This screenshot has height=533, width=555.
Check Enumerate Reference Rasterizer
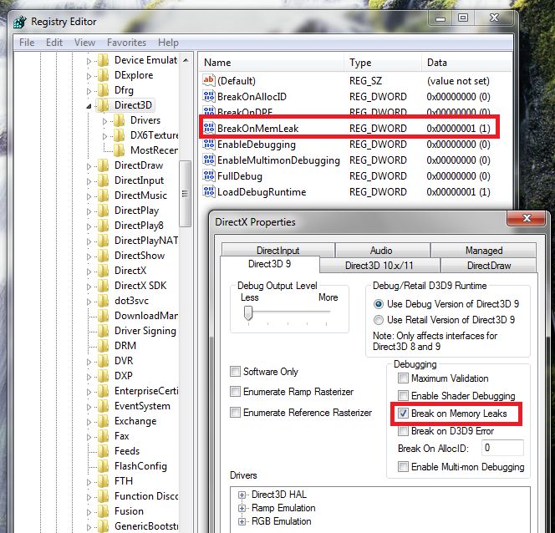(235, 413)
